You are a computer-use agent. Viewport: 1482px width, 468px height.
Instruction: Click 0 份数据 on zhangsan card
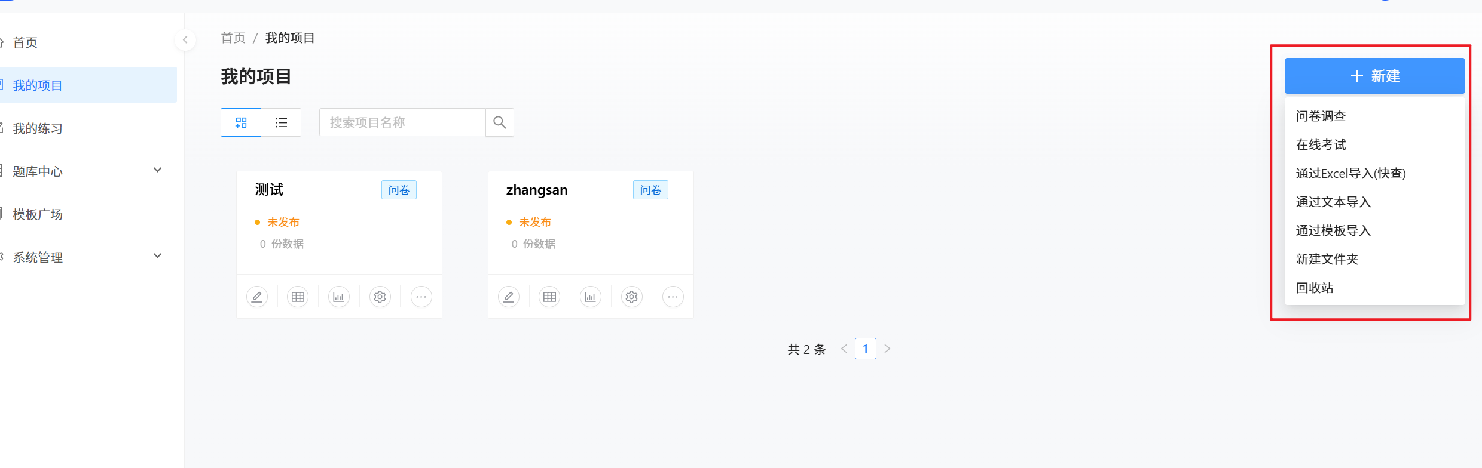click(533, 244)
